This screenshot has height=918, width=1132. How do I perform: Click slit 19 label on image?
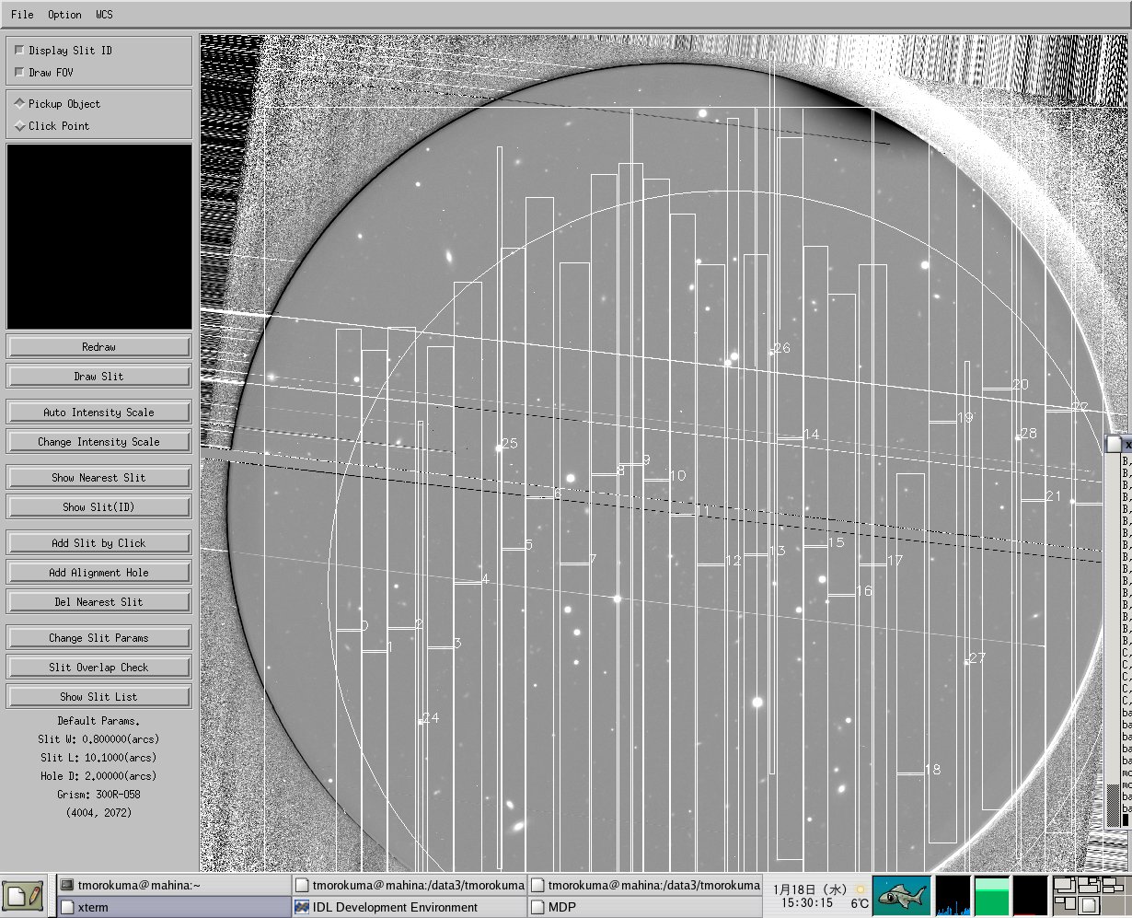click(965, 417)
